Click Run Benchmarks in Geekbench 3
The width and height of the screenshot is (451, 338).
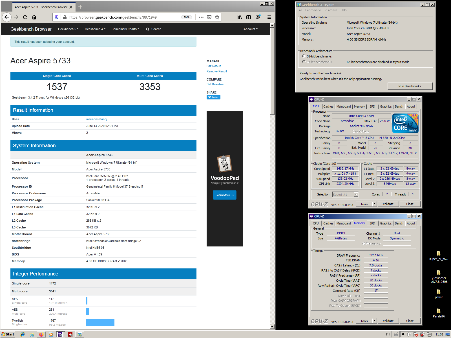click(410, 86)
